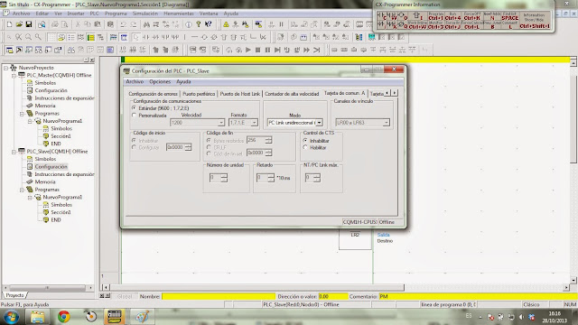
Task: Open the Herramientas menu
Action: pos(179,14)
